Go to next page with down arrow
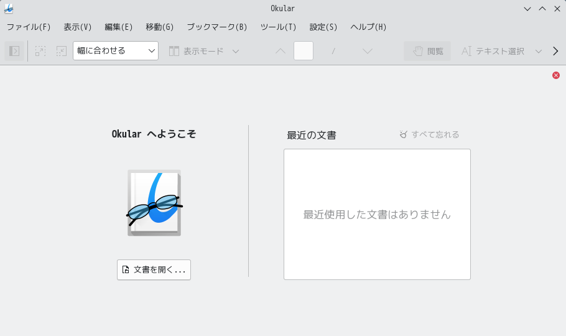566x336 pixels. pyautogui.click(x=368, y=51)
